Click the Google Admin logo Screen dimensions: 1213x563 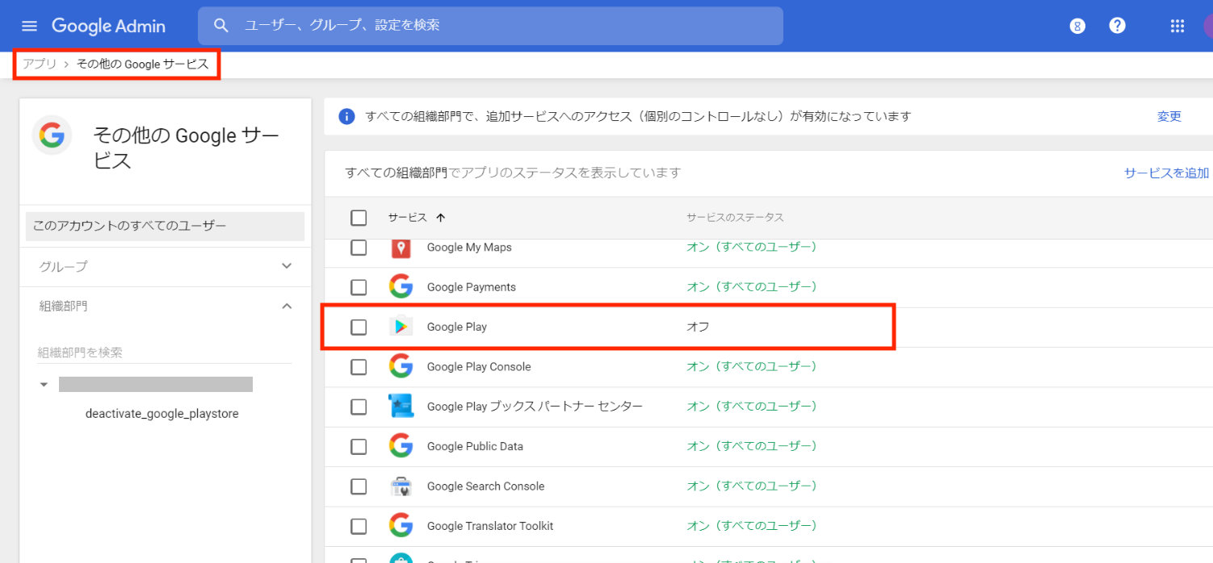pos(108,26)
